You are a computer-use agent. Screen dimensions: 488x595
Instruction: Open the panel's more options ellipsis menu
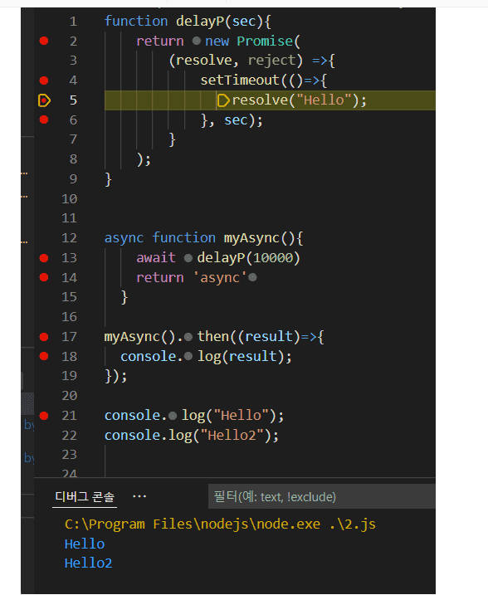[x=139, y=496]
